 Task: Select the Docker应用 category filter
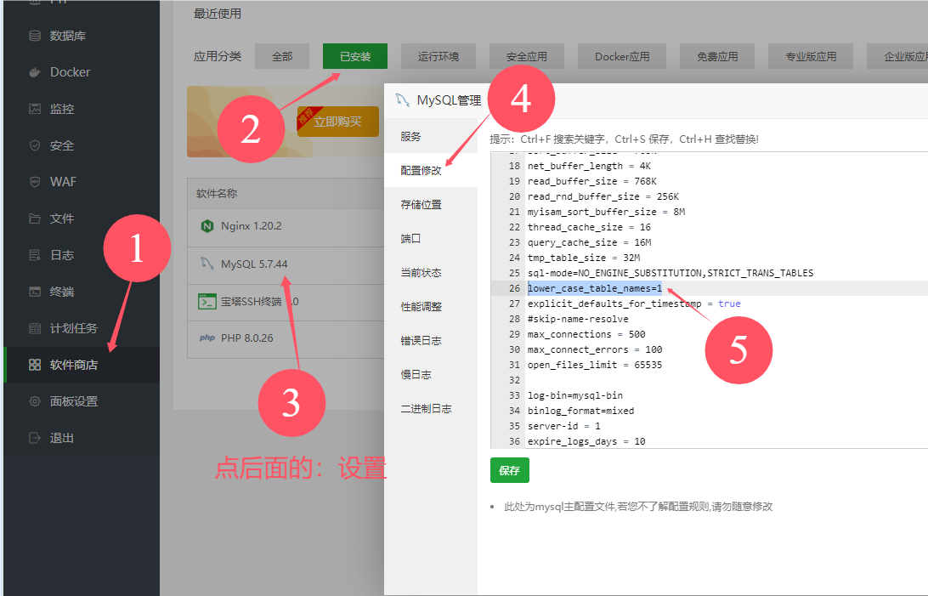622,56
